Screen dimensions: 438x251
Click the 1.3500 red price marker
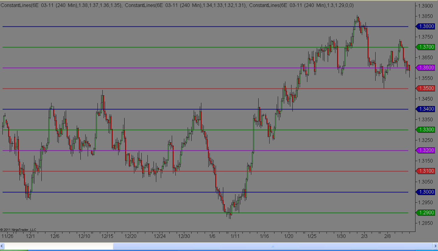(425, 88)
